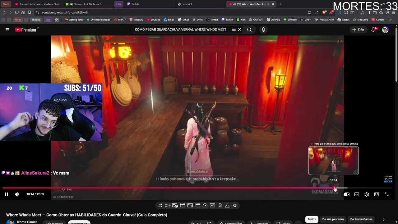The height and width of the screenshot is (224, 398).
Task: Open the browser main hamburger menu
Action: pos(393,12)
